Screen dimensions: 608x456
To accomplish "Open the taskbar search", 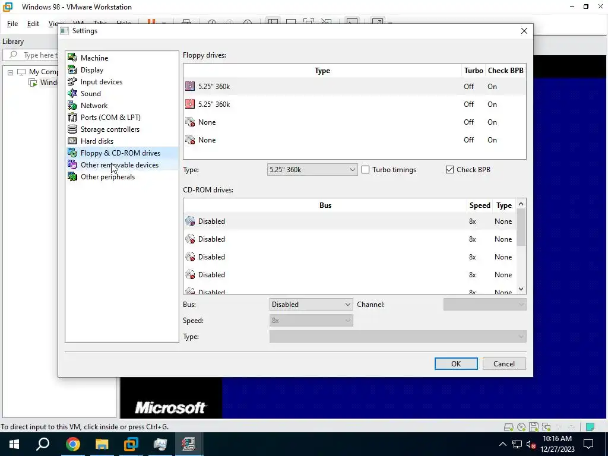I will (x=43, y=444).
